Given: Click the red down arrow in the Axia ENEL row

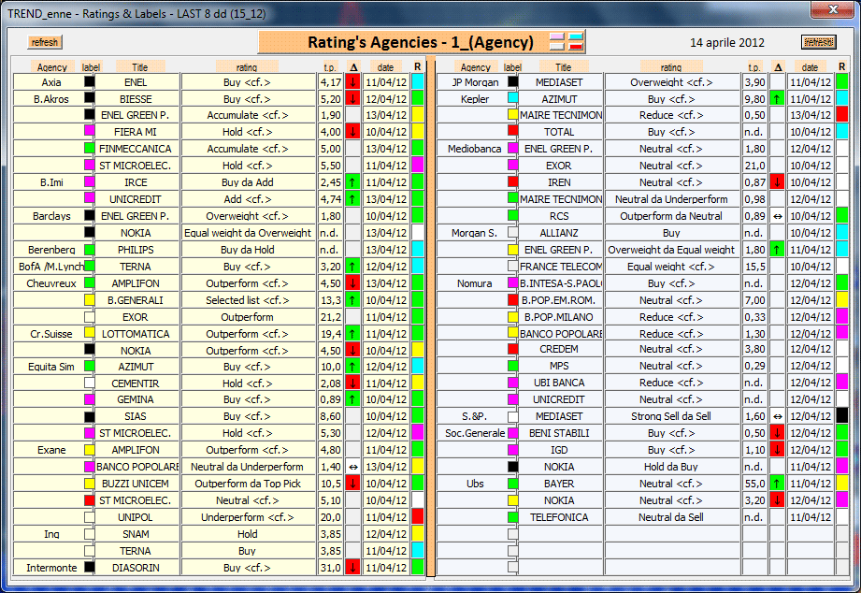Looking at the screenshot, I should click(x=352, y=82).
